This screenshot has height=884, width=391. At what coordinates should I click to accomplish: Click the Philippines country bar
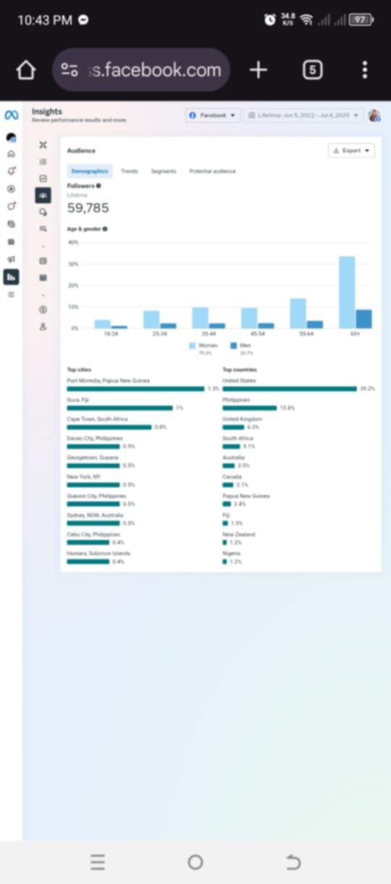click(250, 408)
